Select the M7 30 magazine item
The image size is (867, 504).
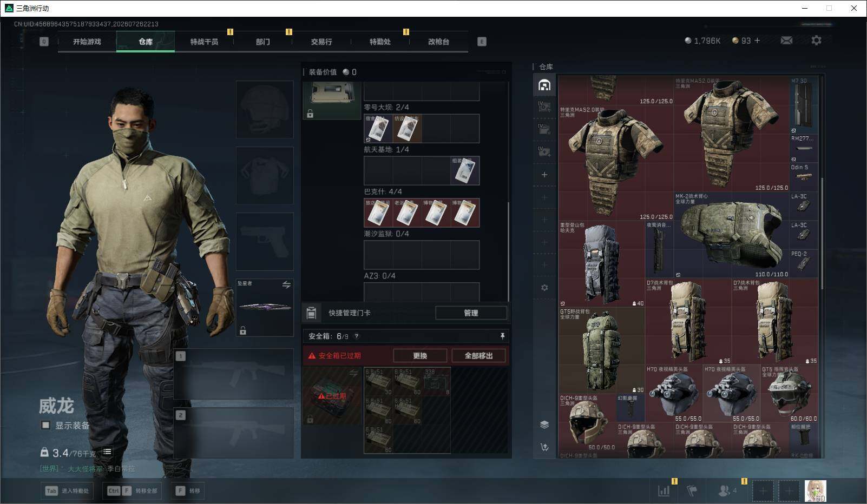pyautogui.click(x=803, y=105)
